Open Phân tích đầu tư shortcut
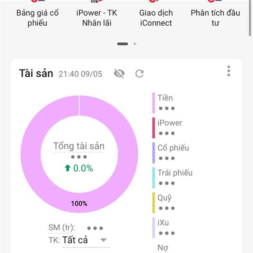 click(x=215, y=14)
